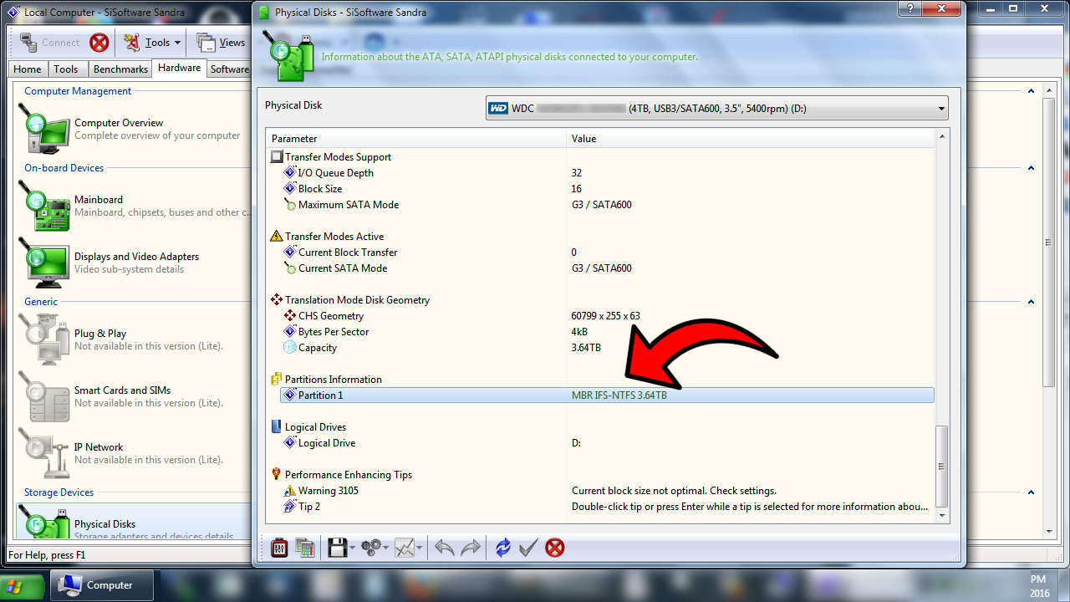Open the Views toolbar menu
Screen dimensions: 1070x602
click(x=221, y=43)
